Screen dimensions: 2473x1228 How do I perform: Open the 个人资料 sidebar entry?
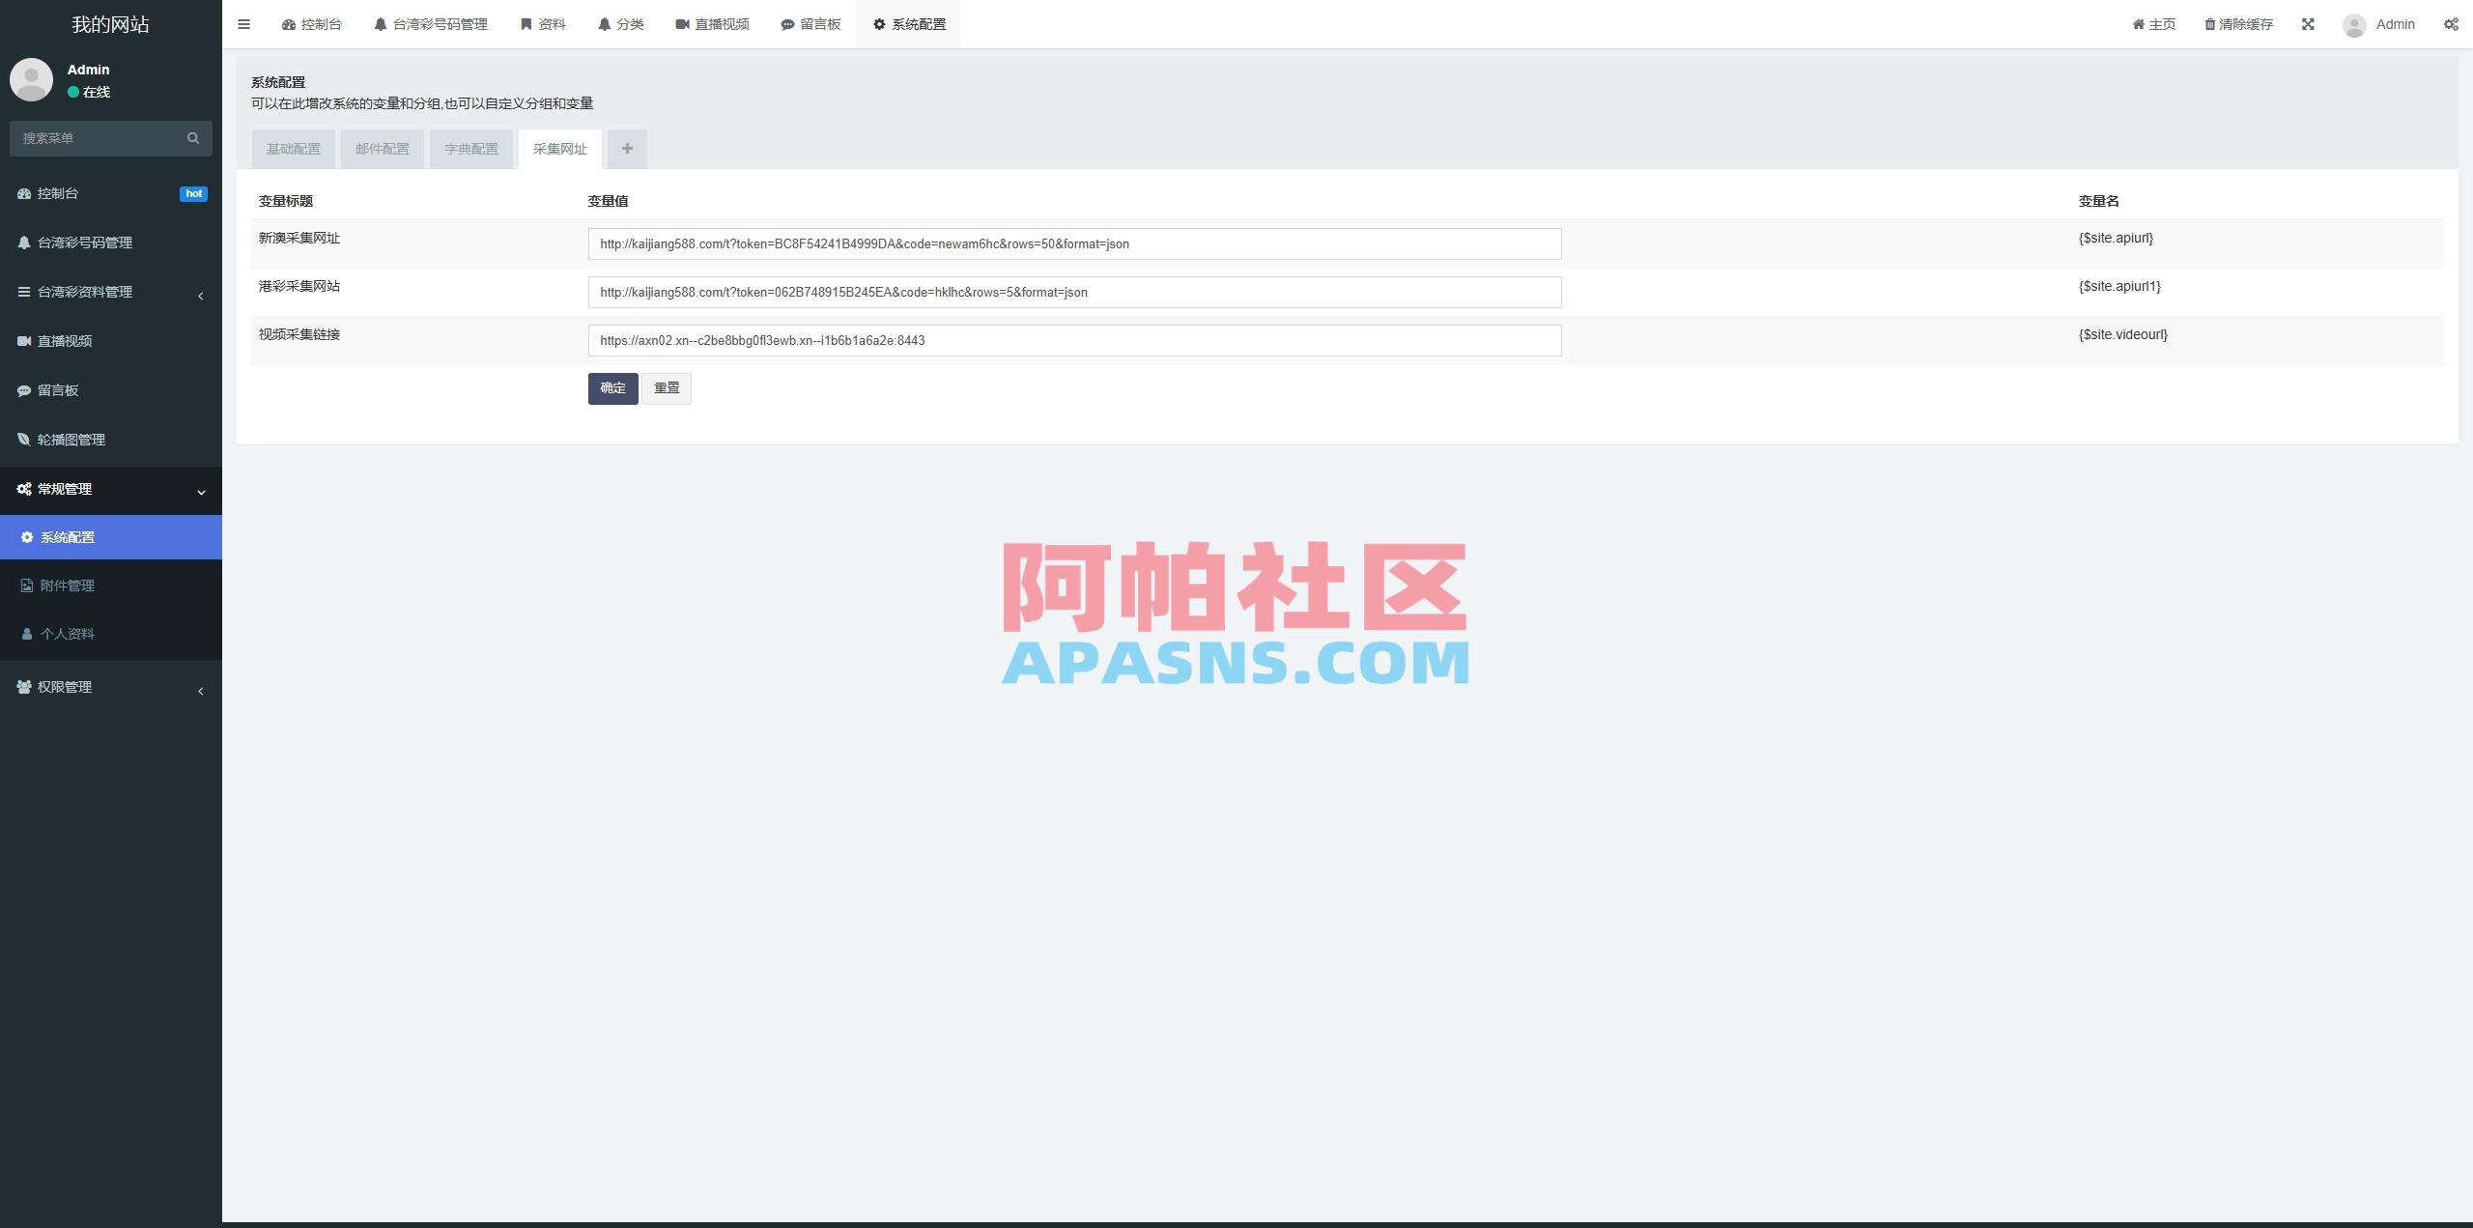[x=67, y=634]
